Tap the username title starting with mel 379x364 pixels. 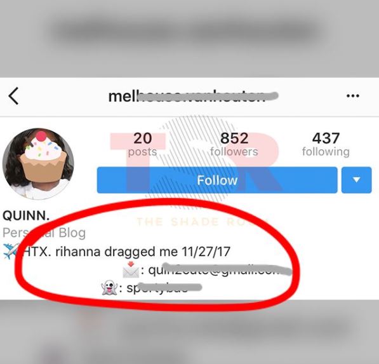[x=193, y=97]
